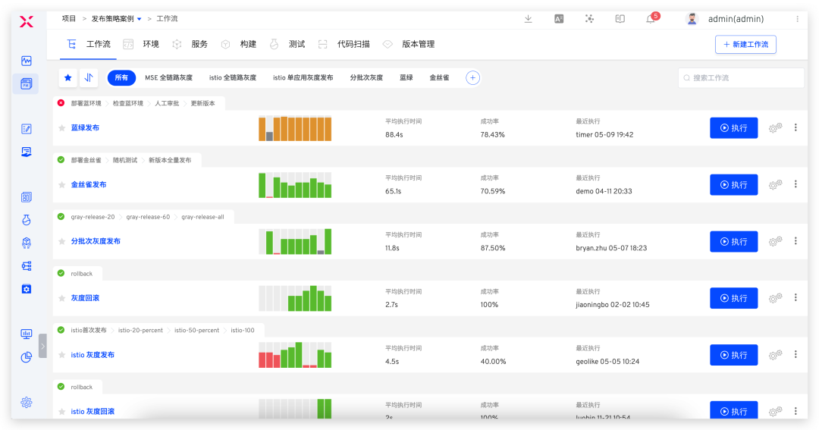Viewport: 819px width, 430px height.
Task: Open the 灰度回滚 workflow link
Action: [85, 298]
